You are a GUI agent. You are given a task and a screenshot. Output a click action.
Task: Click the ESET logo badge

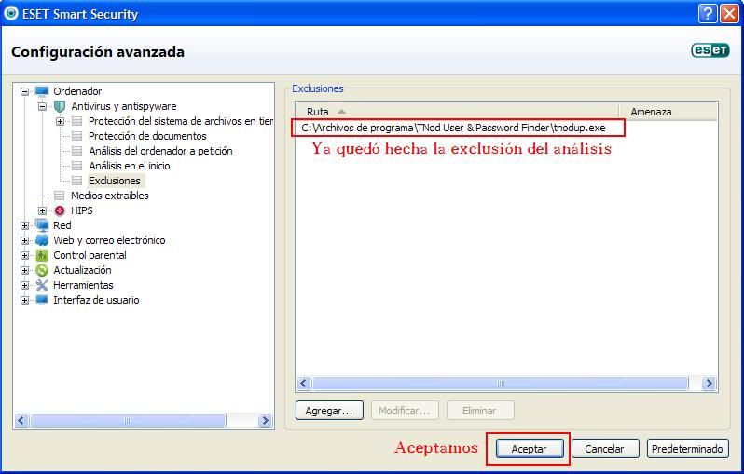710,50
